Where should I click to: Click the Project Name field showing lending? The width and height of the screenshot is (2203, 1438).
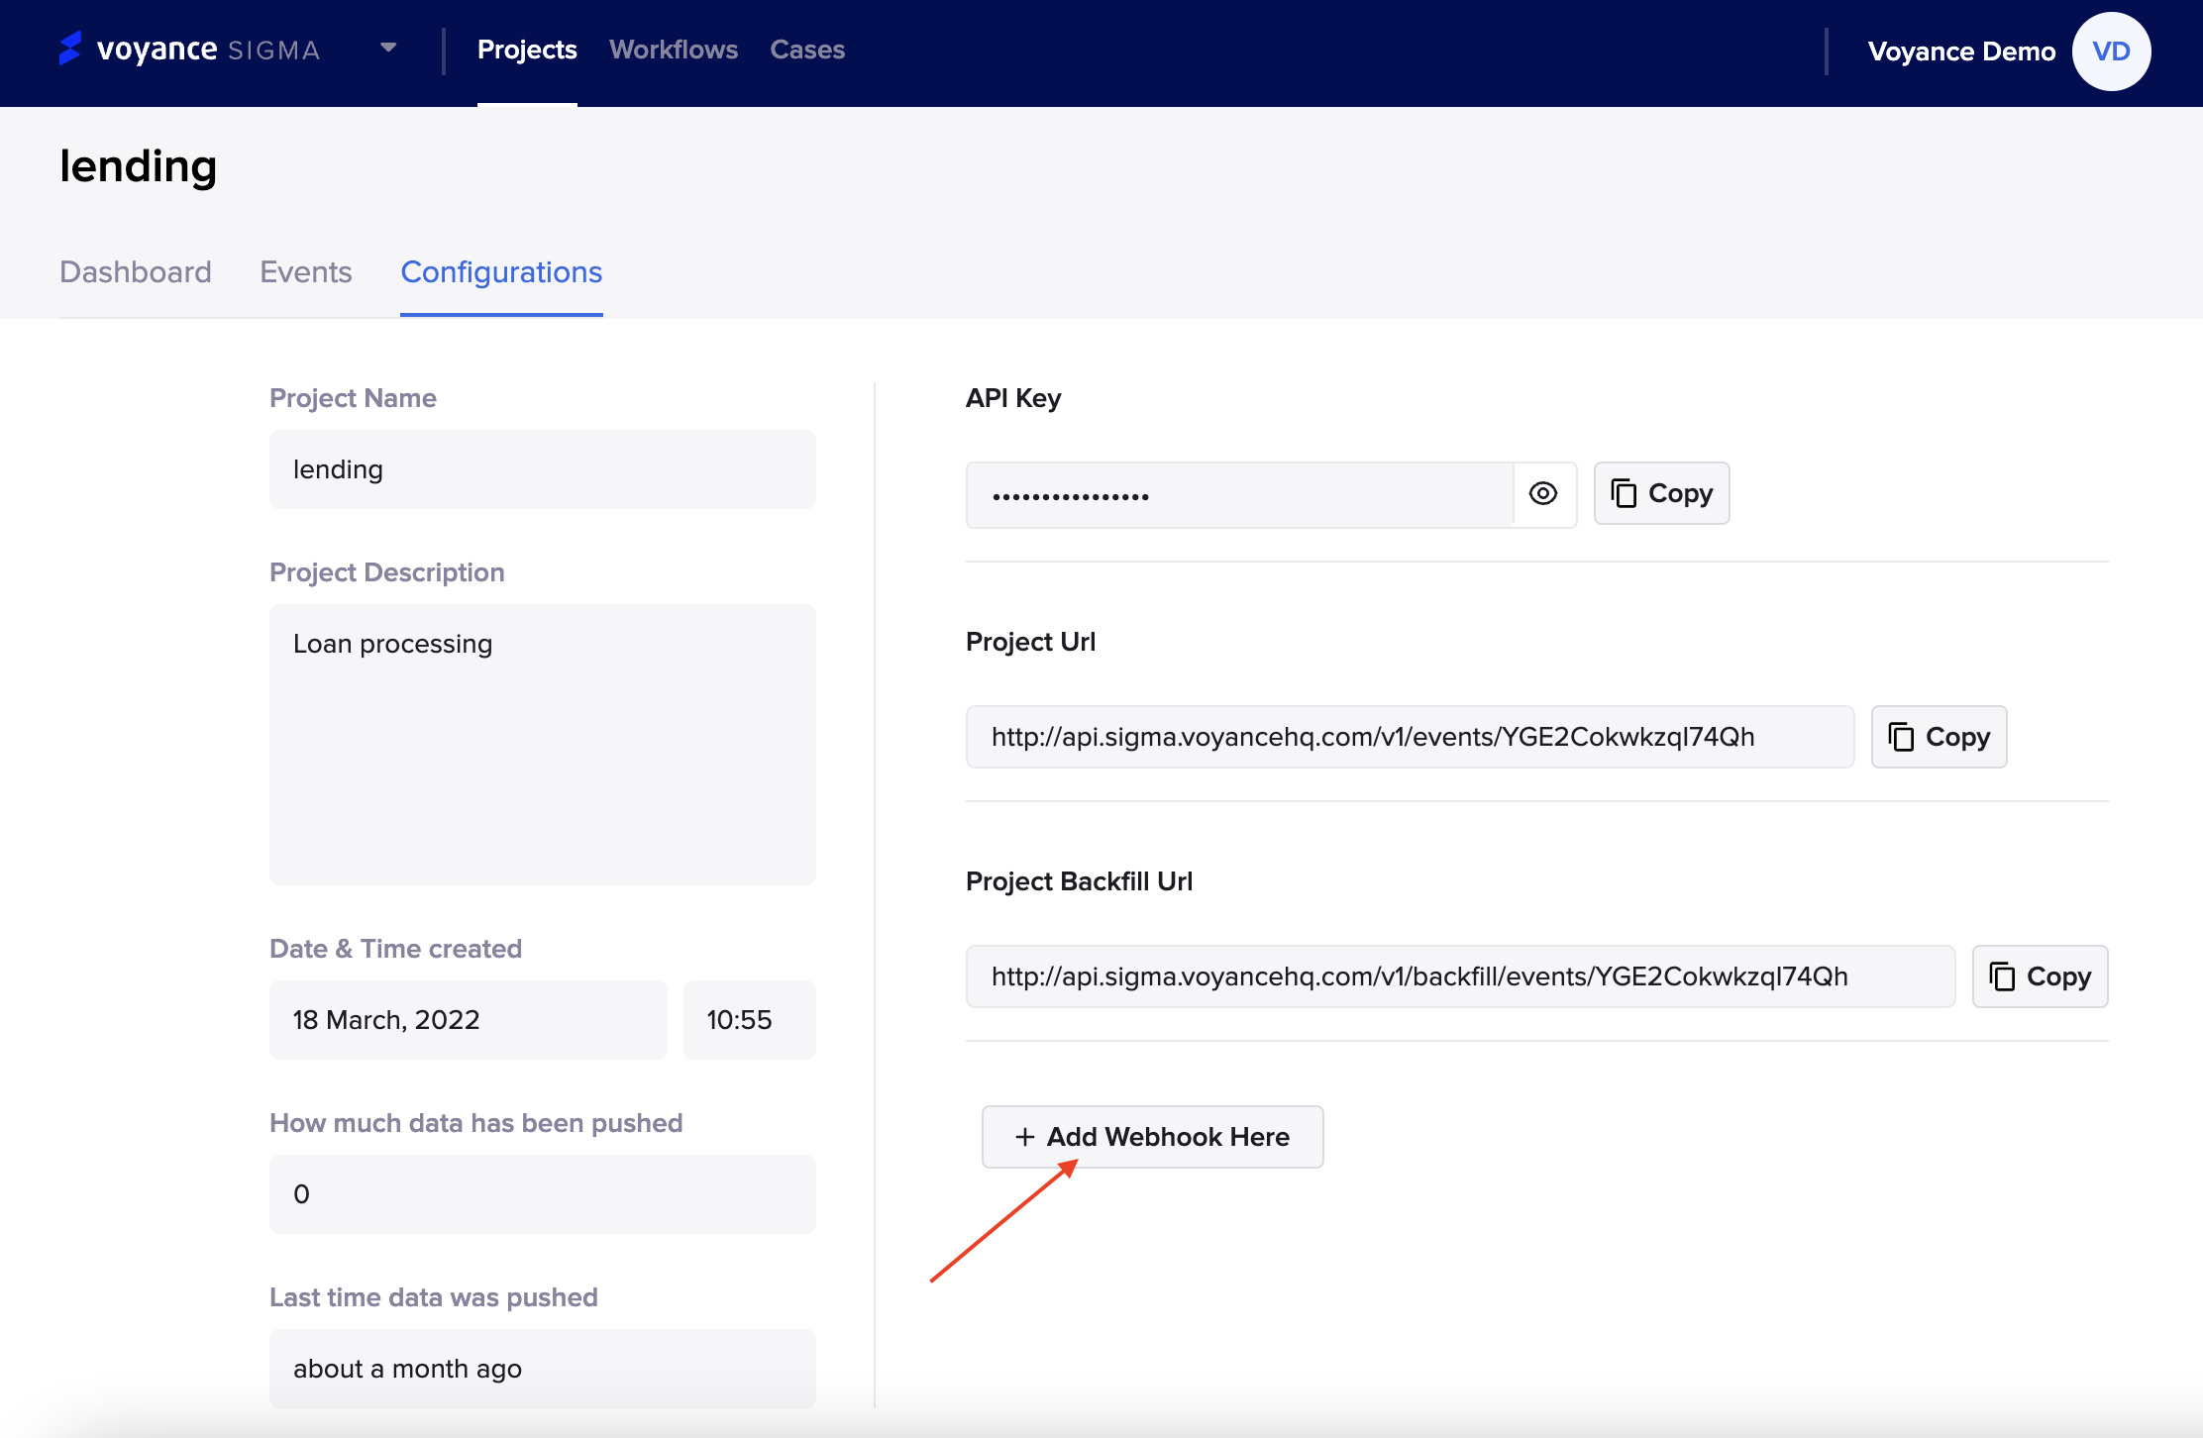click(543, 469)
